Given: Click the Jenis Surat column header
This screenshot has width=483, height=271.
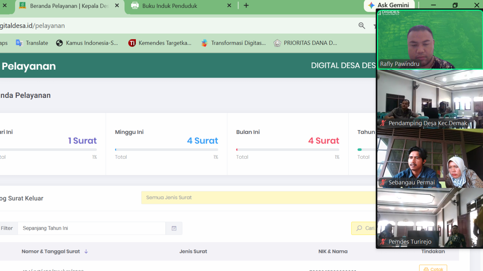Looking at the screenshot, I should point(193,251).
